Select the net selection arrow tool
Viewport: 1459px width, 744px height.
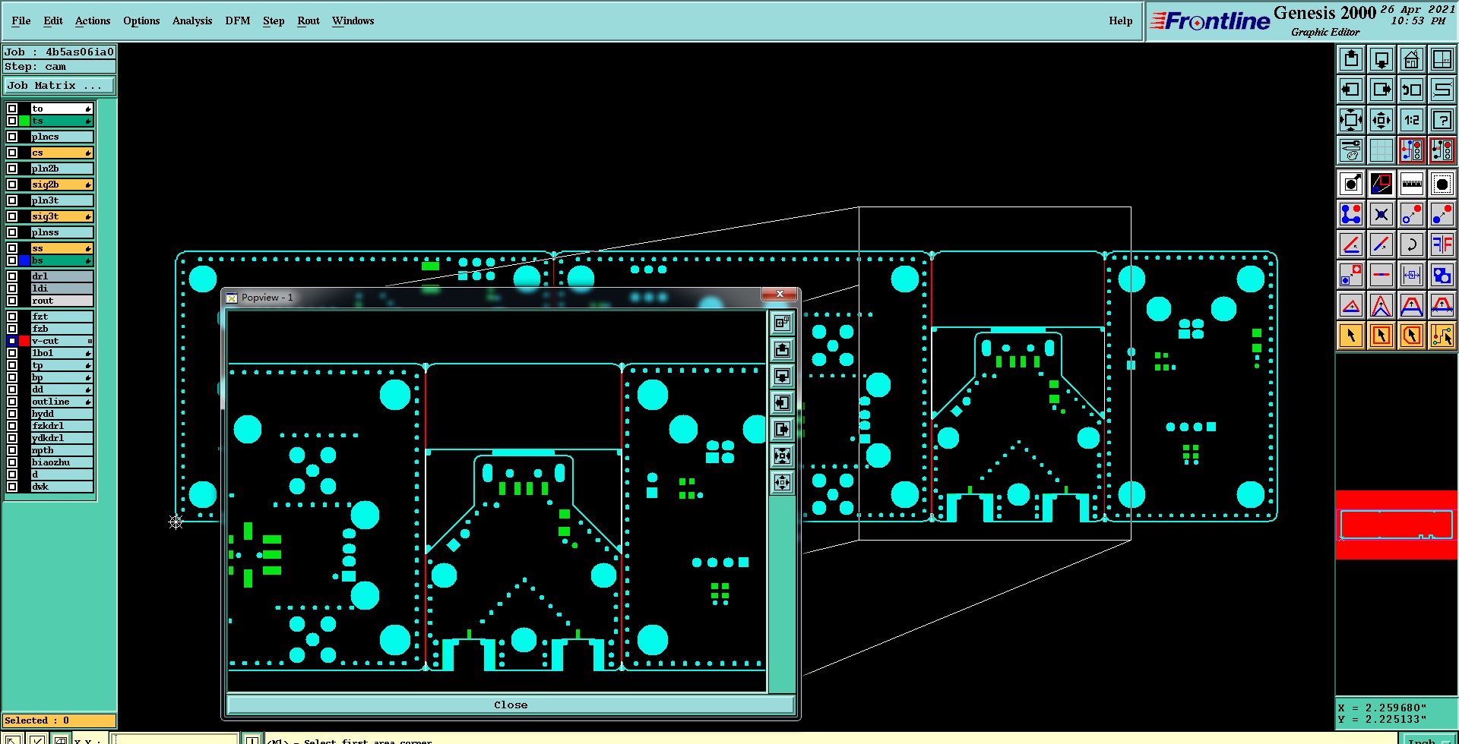[1442, 335]
